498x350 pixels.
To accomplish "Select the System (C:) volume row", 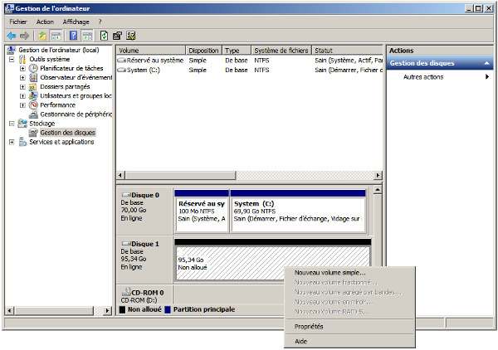I will click(x=250, y=70).
